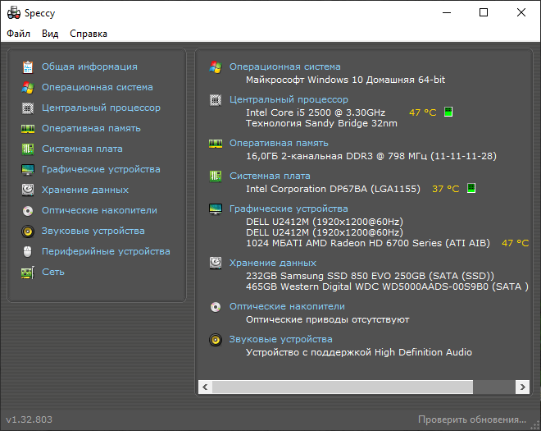Click the green CPU temperature indicator
Viewport: 541px width, 431px height.
tap(448, 112)
